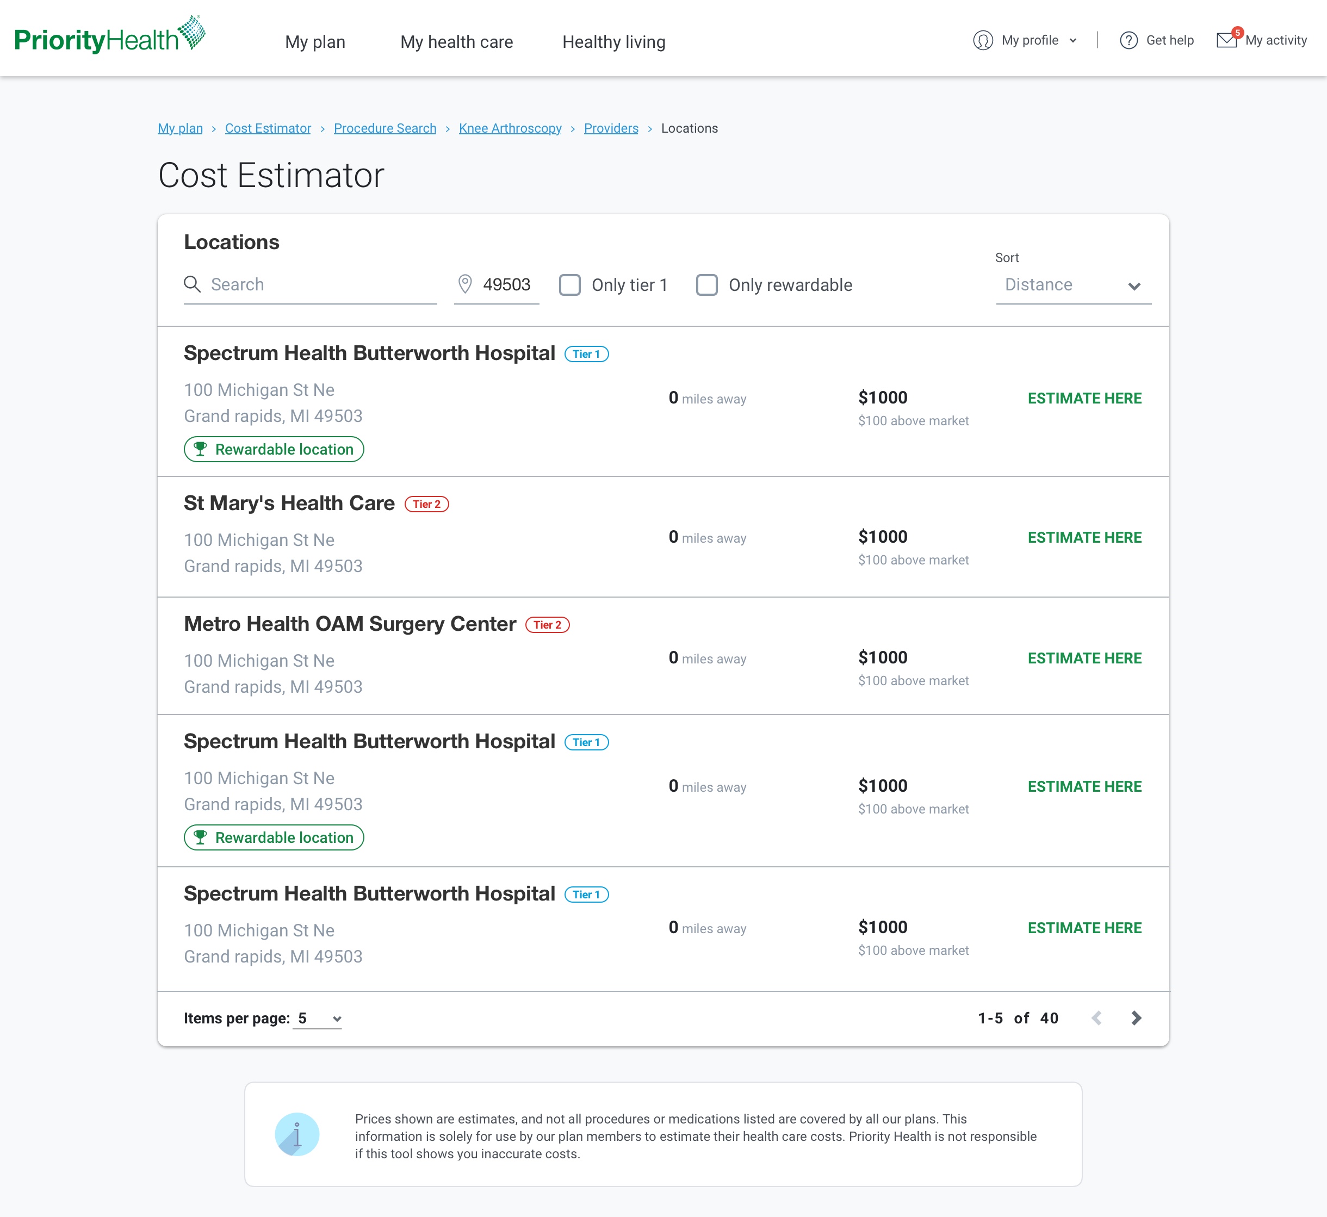Viewport: 1327px width, 1217px height.
Task: Open the Items per page dropdown
Action: (x=318, y=1018)
